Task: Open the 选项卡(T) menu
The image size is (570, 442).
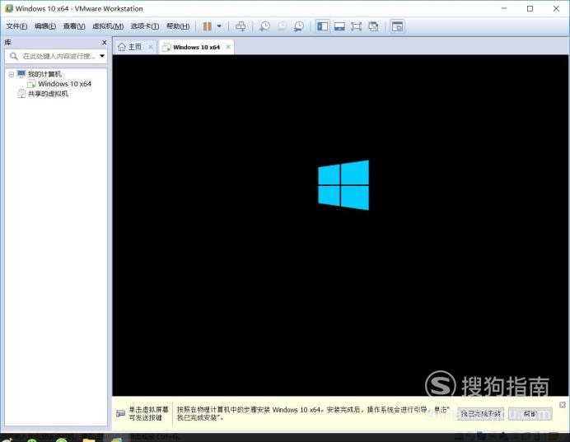Action: pos(145,26)
